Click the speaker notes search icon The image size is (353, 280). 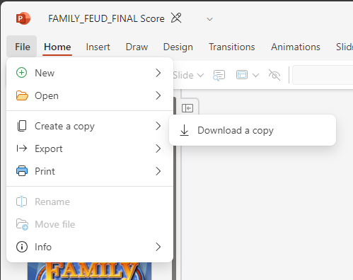click(x=219, y=76)
